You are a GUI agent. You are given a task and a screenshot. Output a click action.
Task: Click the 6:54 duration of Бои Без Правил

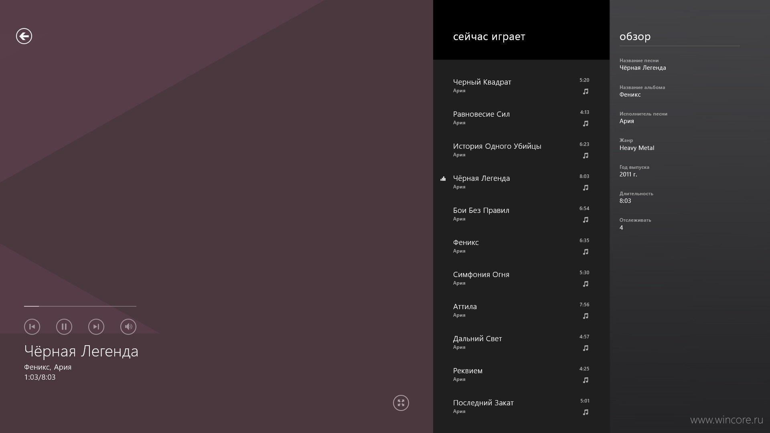click(x=584, y=208)
